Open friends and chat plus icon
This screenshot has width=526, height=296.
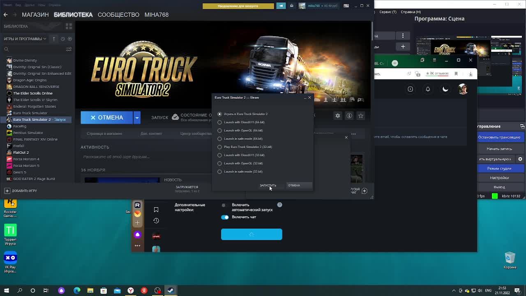click(x=364, y=191)
